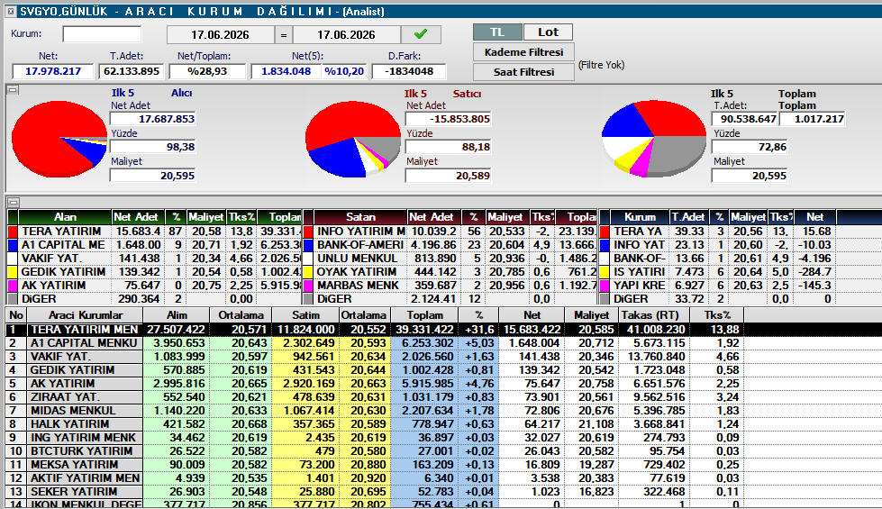Click the Toplam pie chart
The width and height of the screenshot is (882, 509).
[x=654, y=139]
